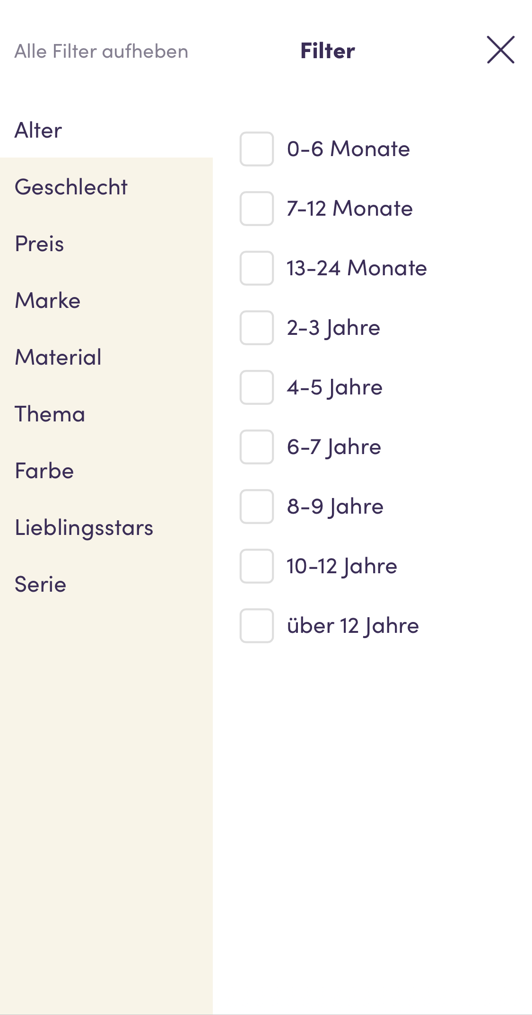The height and width of the screenshot is (1015, 532).
Task: Select the 4-5 Jahre age filter
Action: click(256, 387)
